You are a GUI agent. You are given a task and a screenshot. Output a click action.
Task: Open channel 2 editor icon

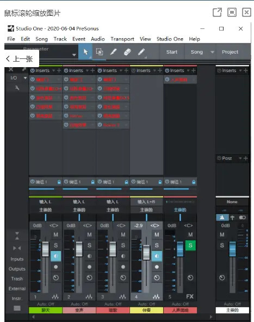(89, 296)
